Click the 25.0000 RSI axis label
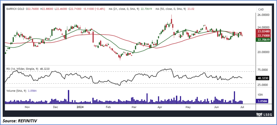The width and height of the screenshot is (277, 125). click(263, 85)
